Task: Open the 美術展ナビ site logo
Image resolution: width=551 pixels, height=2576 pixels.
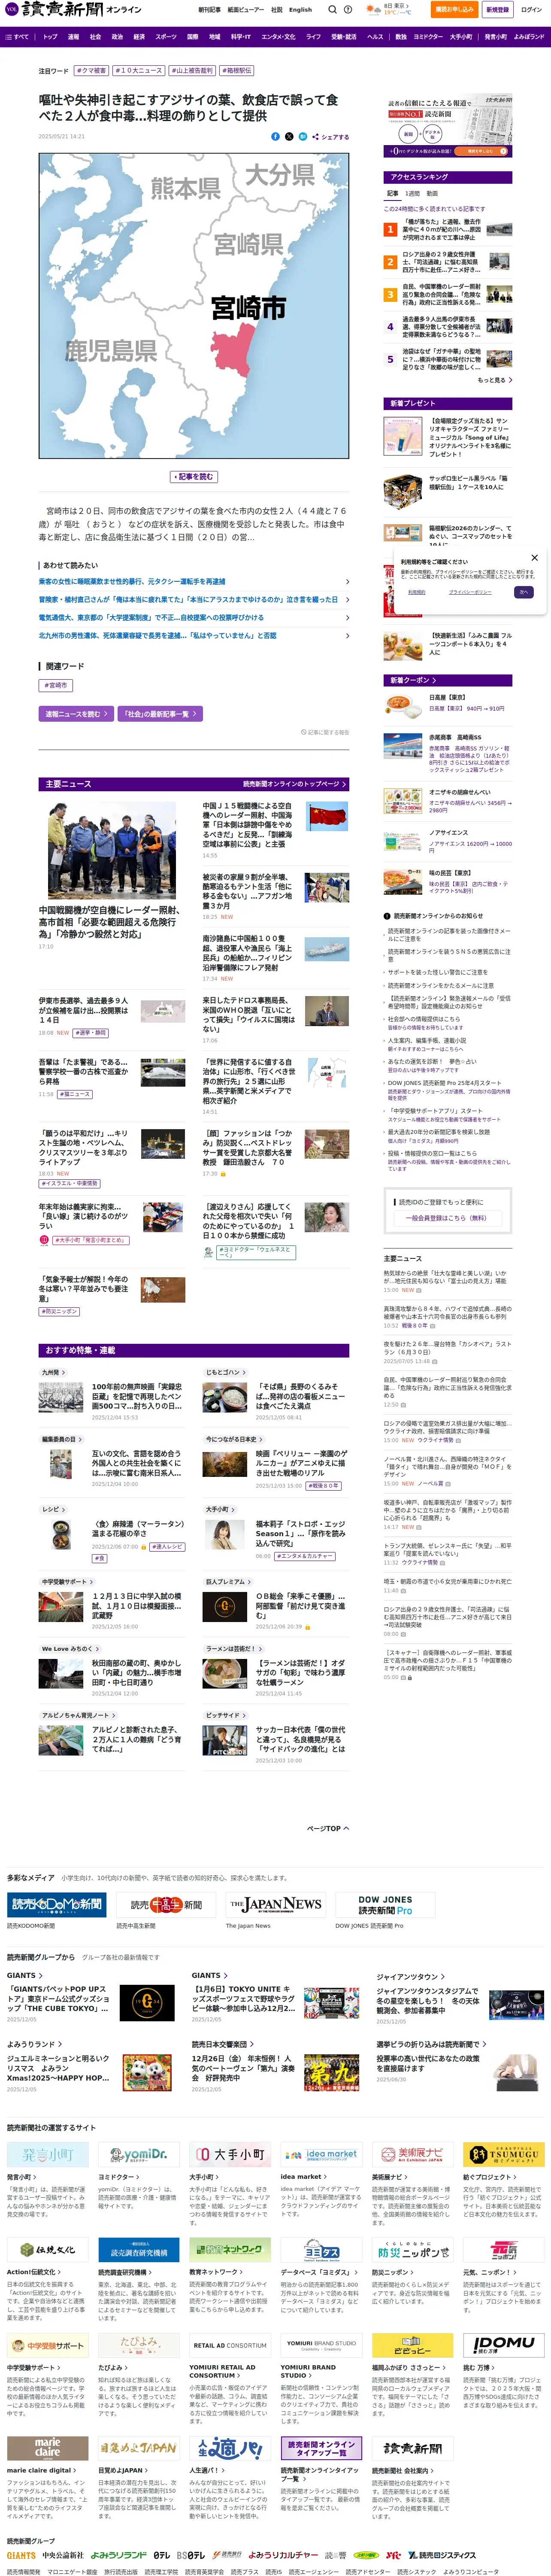Action: (x=413, y=2154)
